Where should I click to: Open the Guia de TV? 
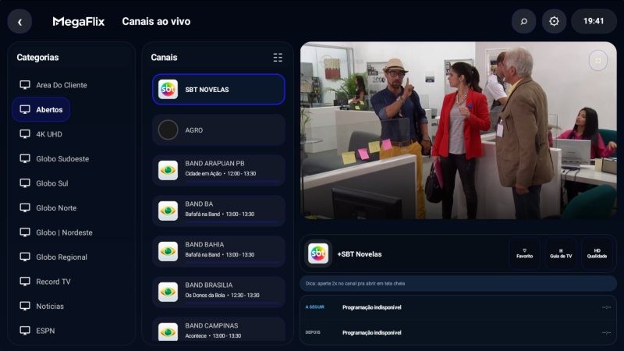[561, 253]
